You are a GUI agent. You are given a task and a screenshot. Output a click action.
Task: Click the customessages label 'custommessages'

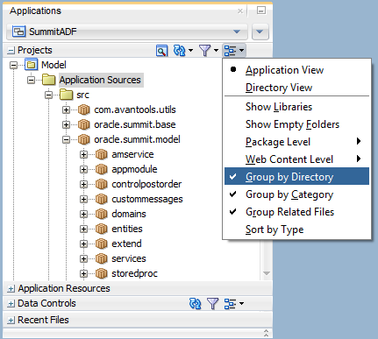147,199
